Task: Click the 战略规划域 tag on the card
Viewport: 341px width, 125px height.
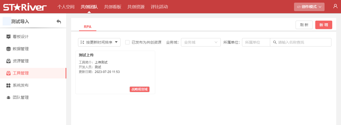Action: coord(140,89)
